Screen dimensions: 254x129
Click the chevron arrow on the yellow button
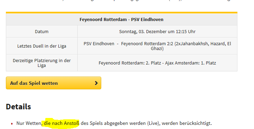(x=96, y=83)
